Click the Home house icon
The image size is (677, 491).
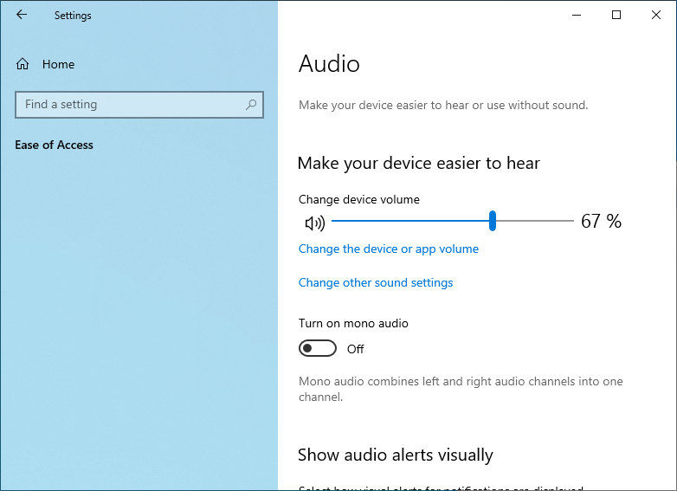click(23, 64)
